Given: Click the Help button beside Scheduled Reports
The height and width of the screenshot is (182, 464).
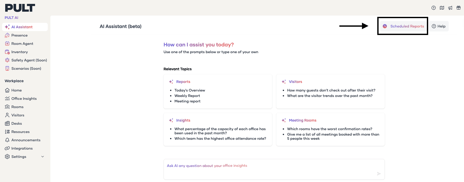Looking at the screenshot, I should 439,26.
